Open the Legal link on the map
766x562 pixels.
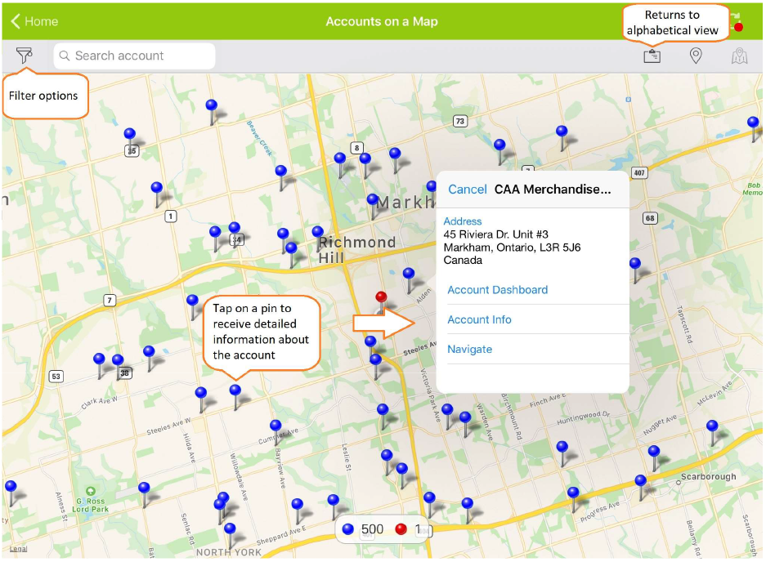pos(19,549)
